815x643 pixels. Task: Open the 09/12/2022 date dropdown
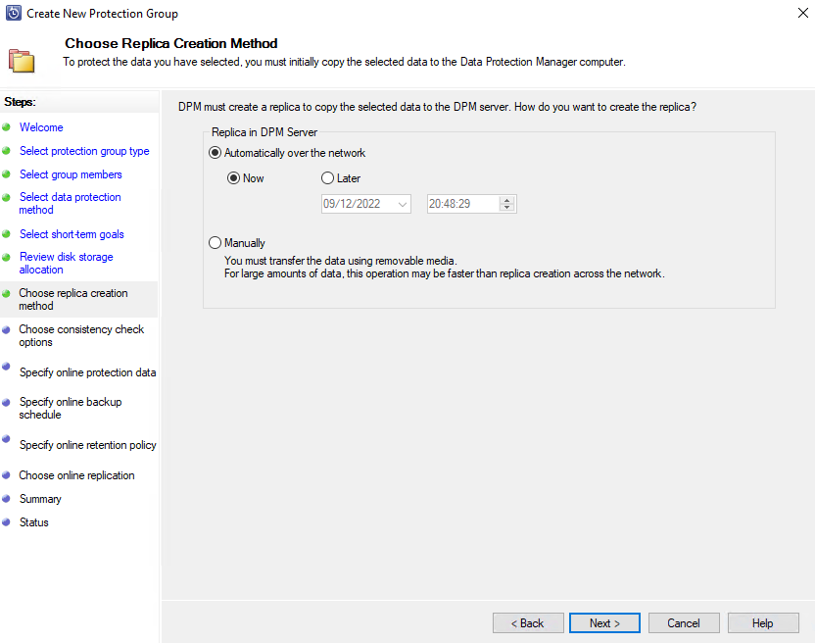(403, 204)
